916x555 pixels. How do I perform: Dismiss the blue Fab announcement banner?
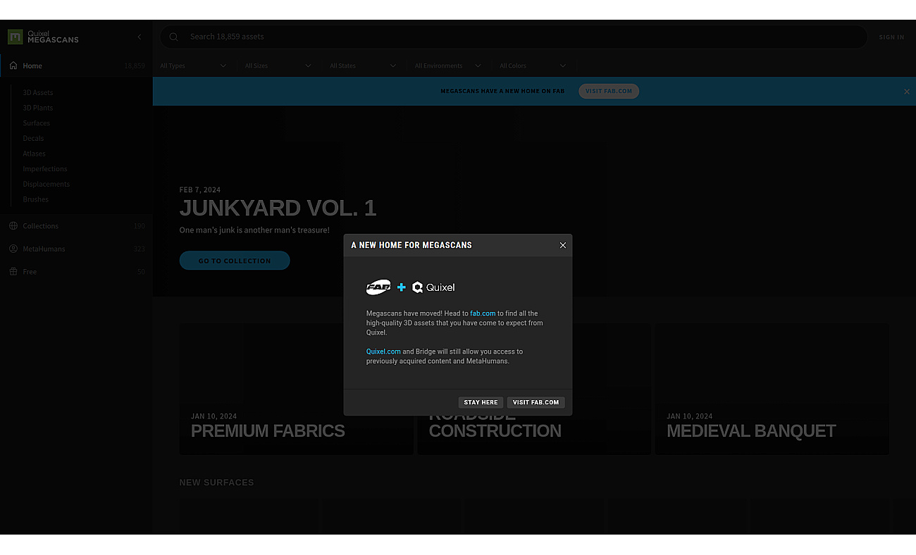point(907,92)
